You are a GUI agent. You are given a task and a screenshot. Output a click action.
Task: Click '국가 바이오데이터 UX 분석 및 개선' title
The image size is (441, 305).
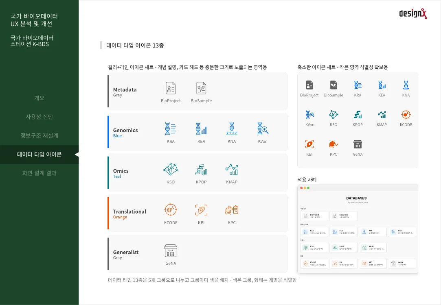pyautogui.click(x=34, y=20)
